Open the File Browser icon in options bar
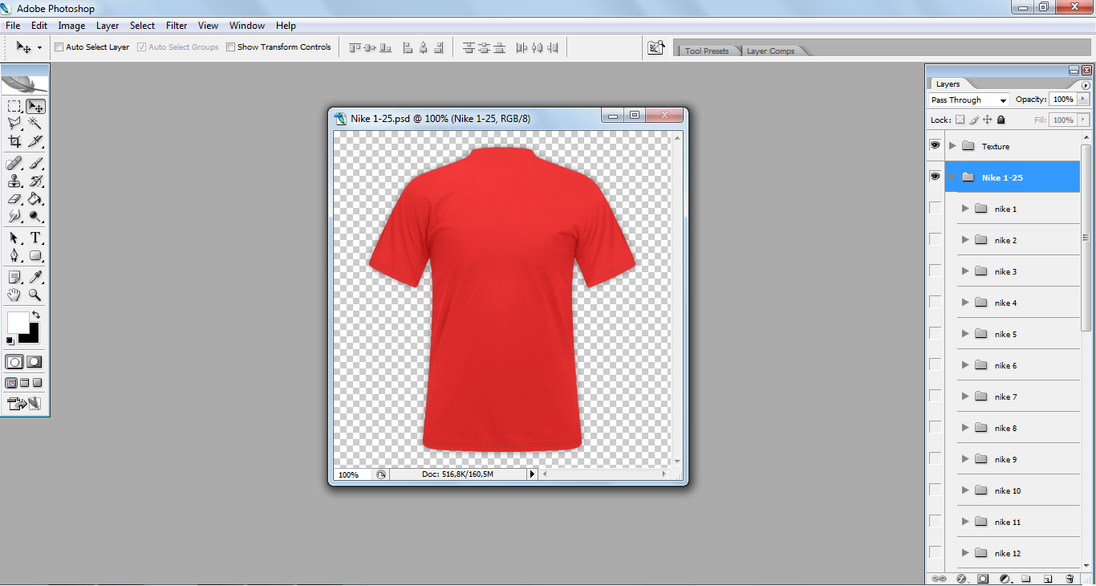The width and height of the screenshot is (1096, 586). [656, 48]
